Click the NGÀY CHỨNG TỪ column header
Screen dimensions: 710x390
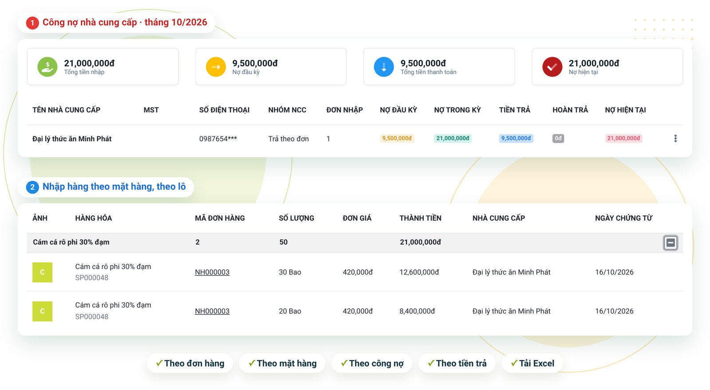click(x=624, y=218)
